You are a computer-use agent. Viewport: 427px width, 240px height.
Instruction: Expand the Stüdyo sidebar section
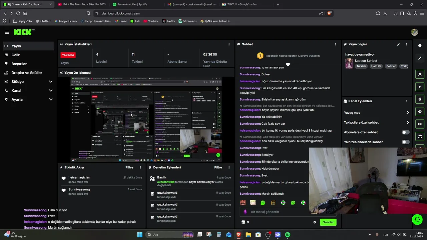51,82
